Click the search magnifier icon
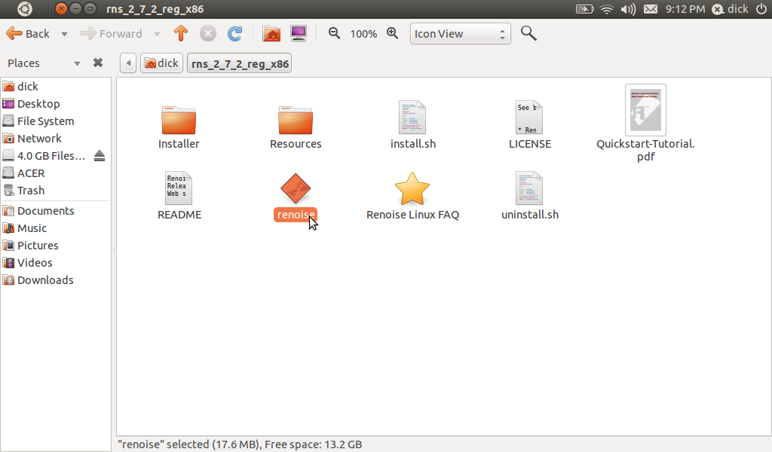Viewport: 772px width, 452px height. point(528,33)
